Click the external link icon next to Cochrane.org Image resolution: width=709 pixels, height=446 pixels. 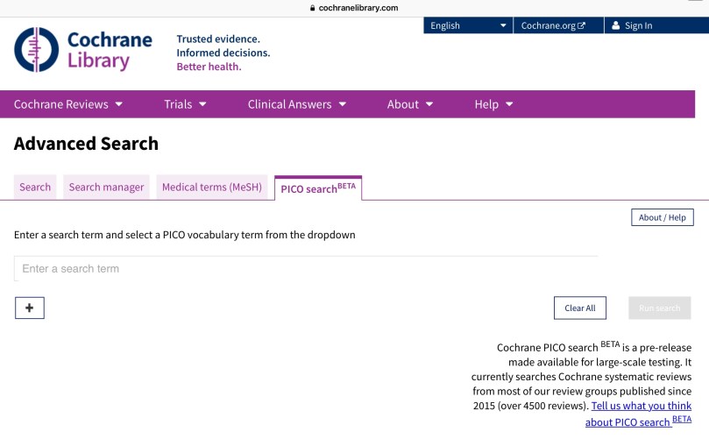point(581,25)
